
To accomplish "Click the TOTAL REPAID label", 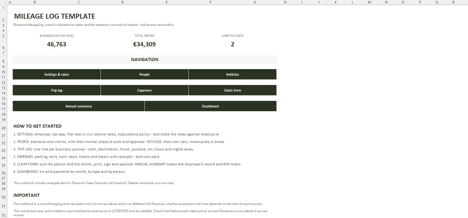I will (x=144, y=36).
